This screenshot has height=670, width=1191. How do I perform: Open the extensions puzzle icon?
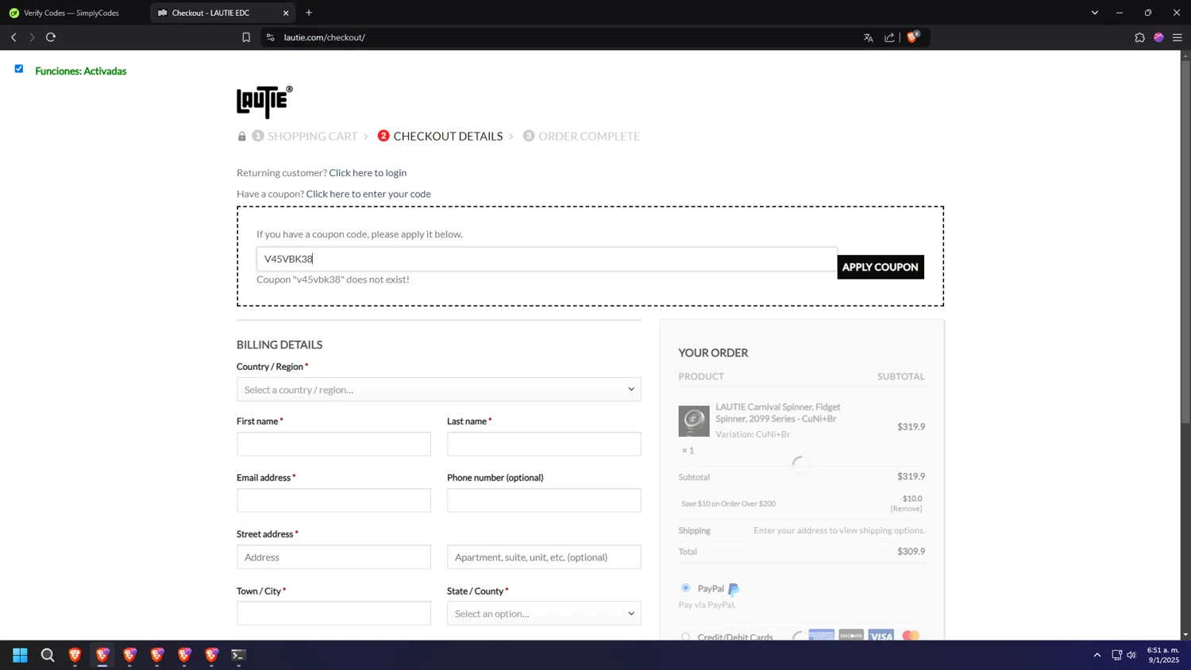pyautogui.click(x=1139, y=37)
